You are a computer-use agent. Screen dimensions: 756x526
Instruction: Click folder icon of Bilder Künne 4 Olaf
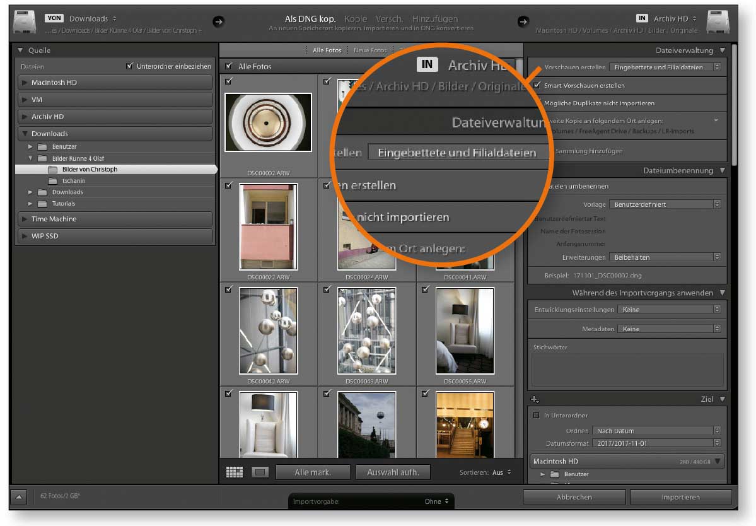point(42,158)
